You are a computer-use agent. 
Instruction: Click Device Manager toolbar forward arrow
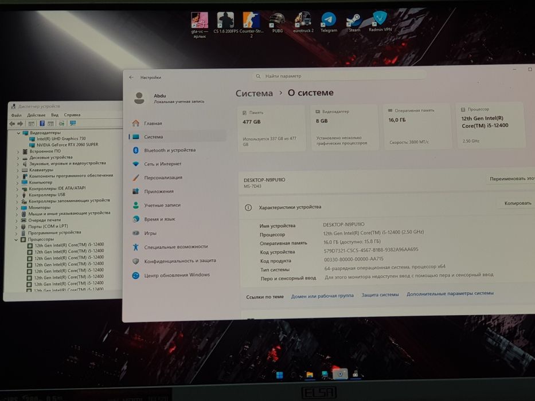(21, 123)
